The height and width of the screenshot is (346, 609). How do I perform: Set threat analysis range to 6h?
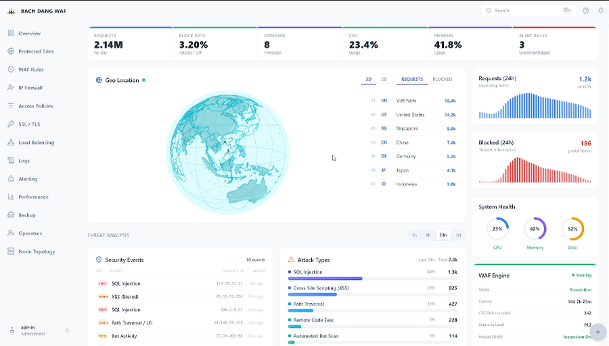428,235
